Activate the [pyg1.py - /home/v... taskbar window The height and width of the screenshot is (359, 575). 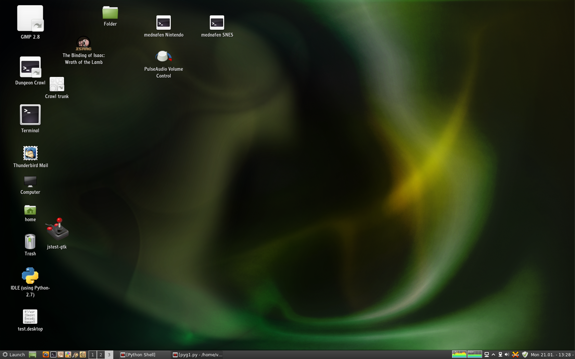[x=197, y=355]
